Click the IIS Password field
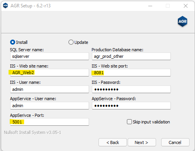This screenshot has height=151, width=195. (131, 89)
